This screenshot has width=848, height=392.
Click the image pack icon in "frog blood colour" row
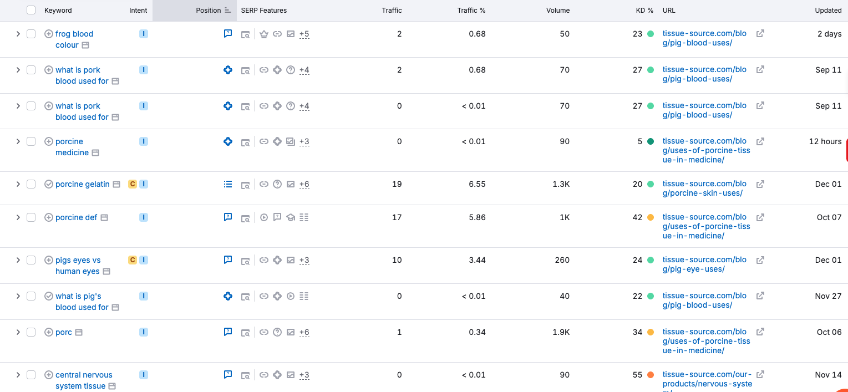pos(290,34)
